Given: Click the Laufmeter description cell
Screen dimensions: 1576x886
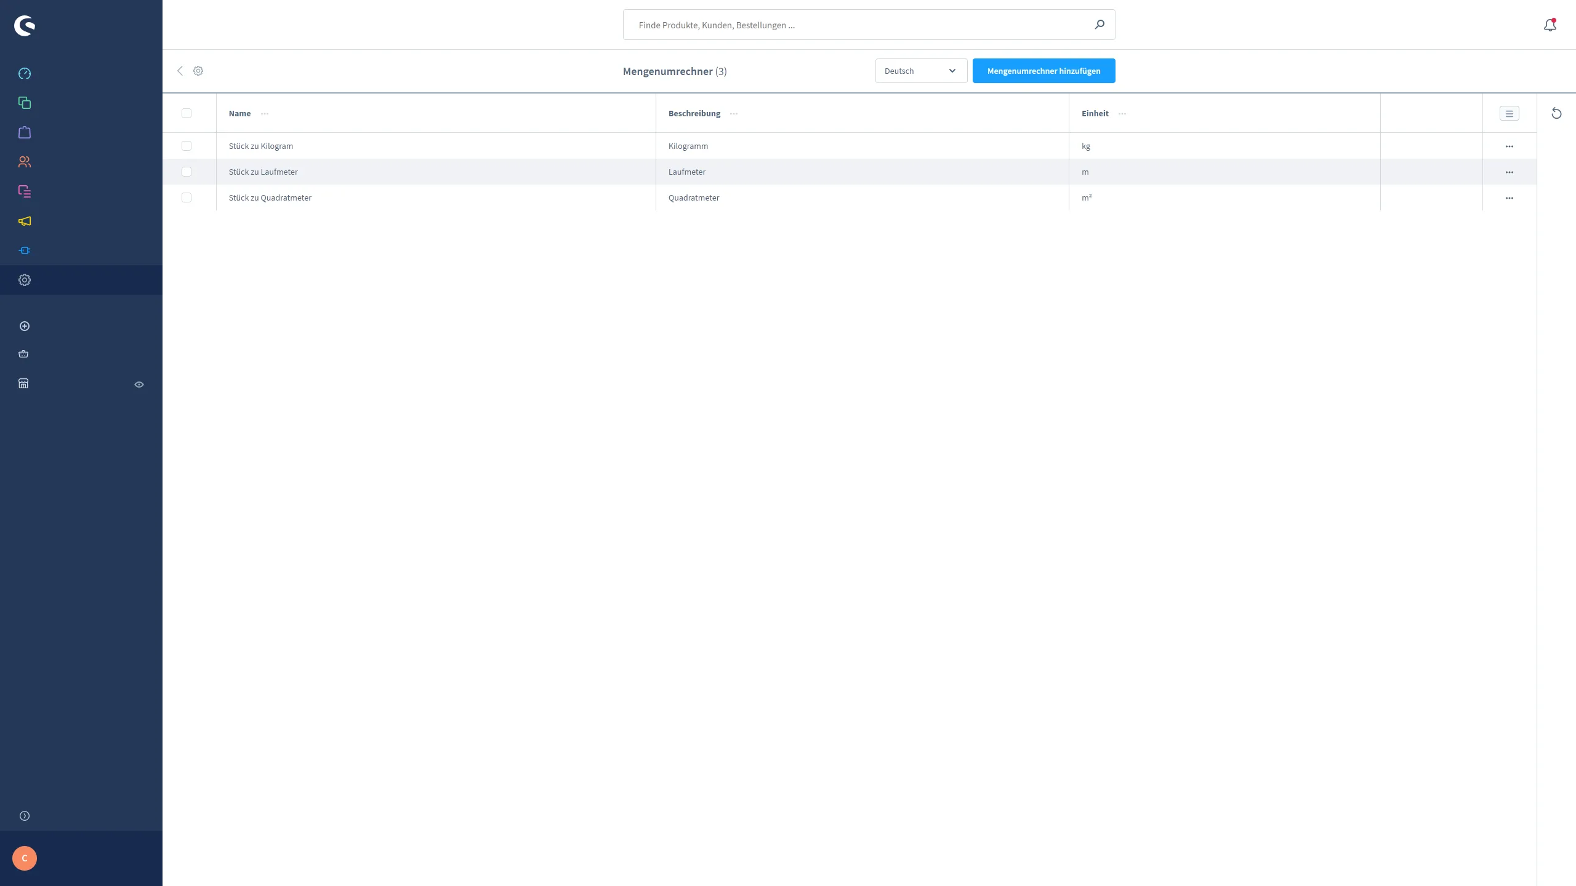Looking at the screenshot, I should (x=686, y=172).
